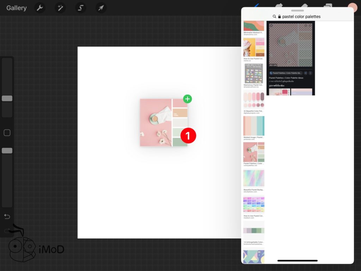Open the 'Beautiful Pastel Backg...' image result

pyautogui.click(x=253, y=178)
